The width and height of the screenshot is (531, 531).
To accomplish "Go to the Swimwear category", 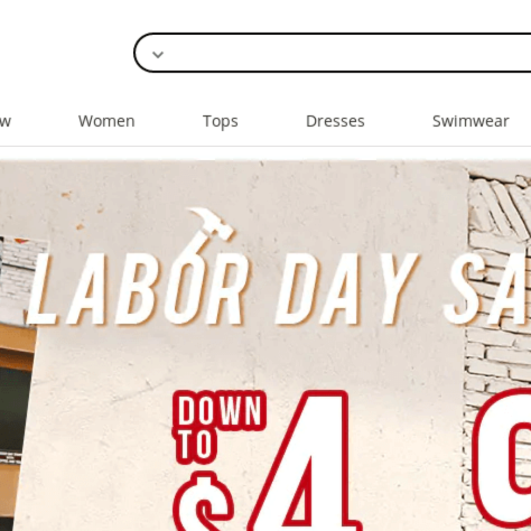I will click(x=471, y=121).
